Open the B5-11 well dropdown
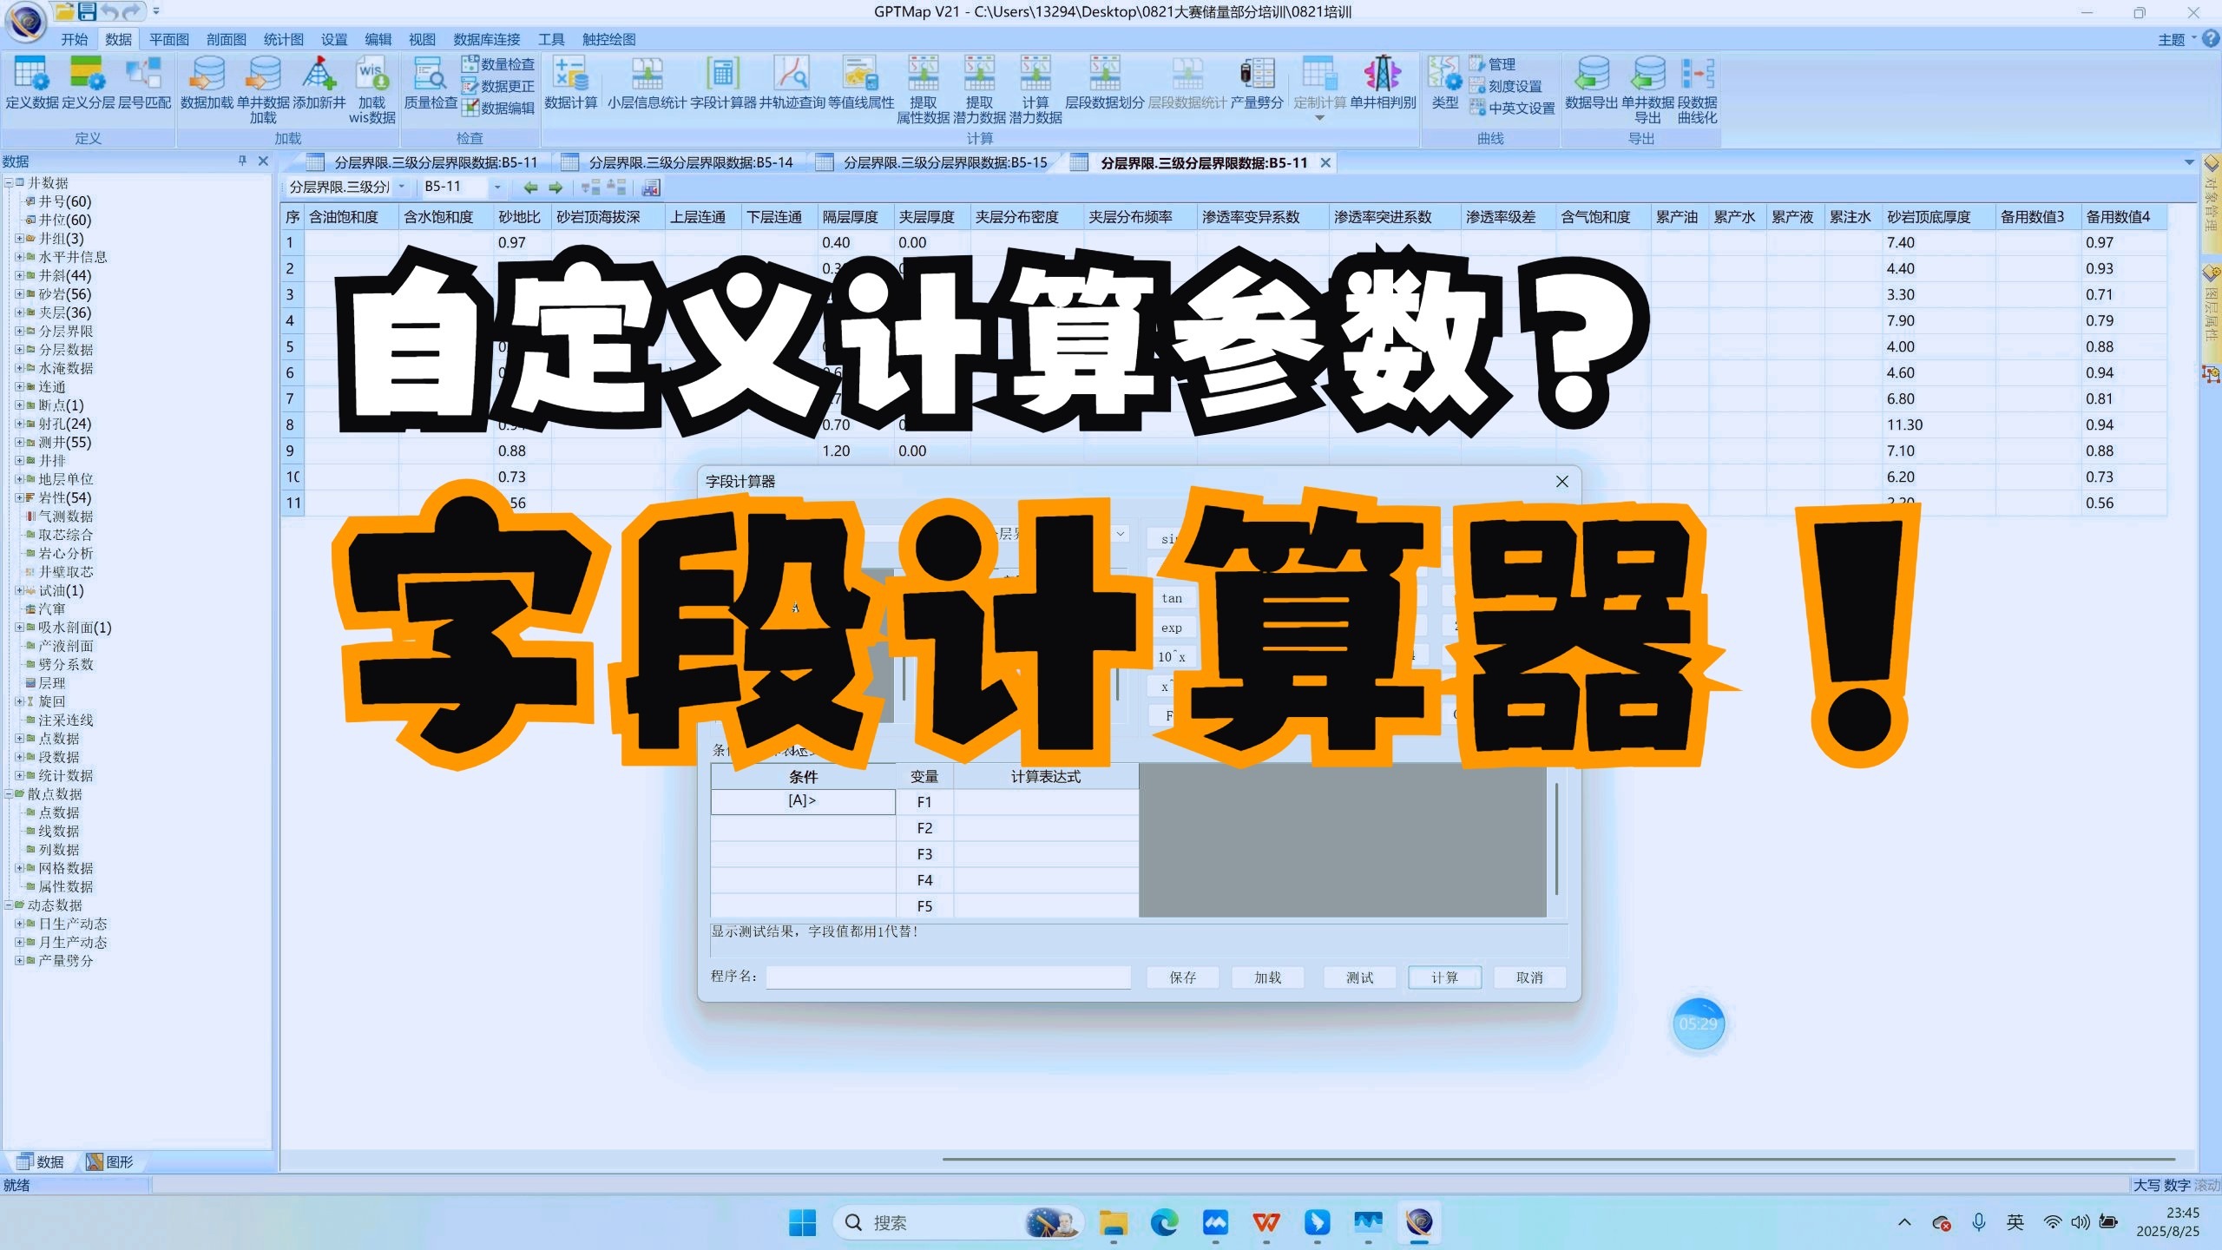This screenshot has height=1250, width=2222. 497,187
